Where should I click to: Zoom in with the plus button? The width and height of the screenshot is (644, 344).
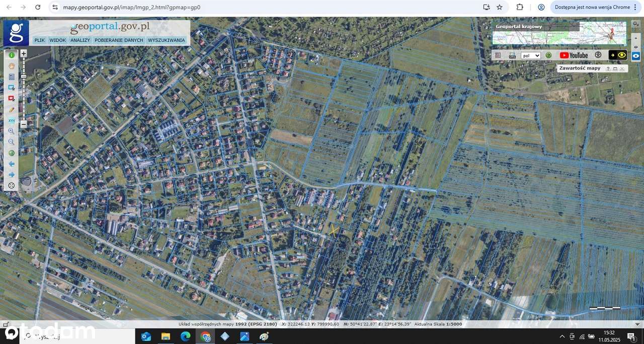point(24,53)
